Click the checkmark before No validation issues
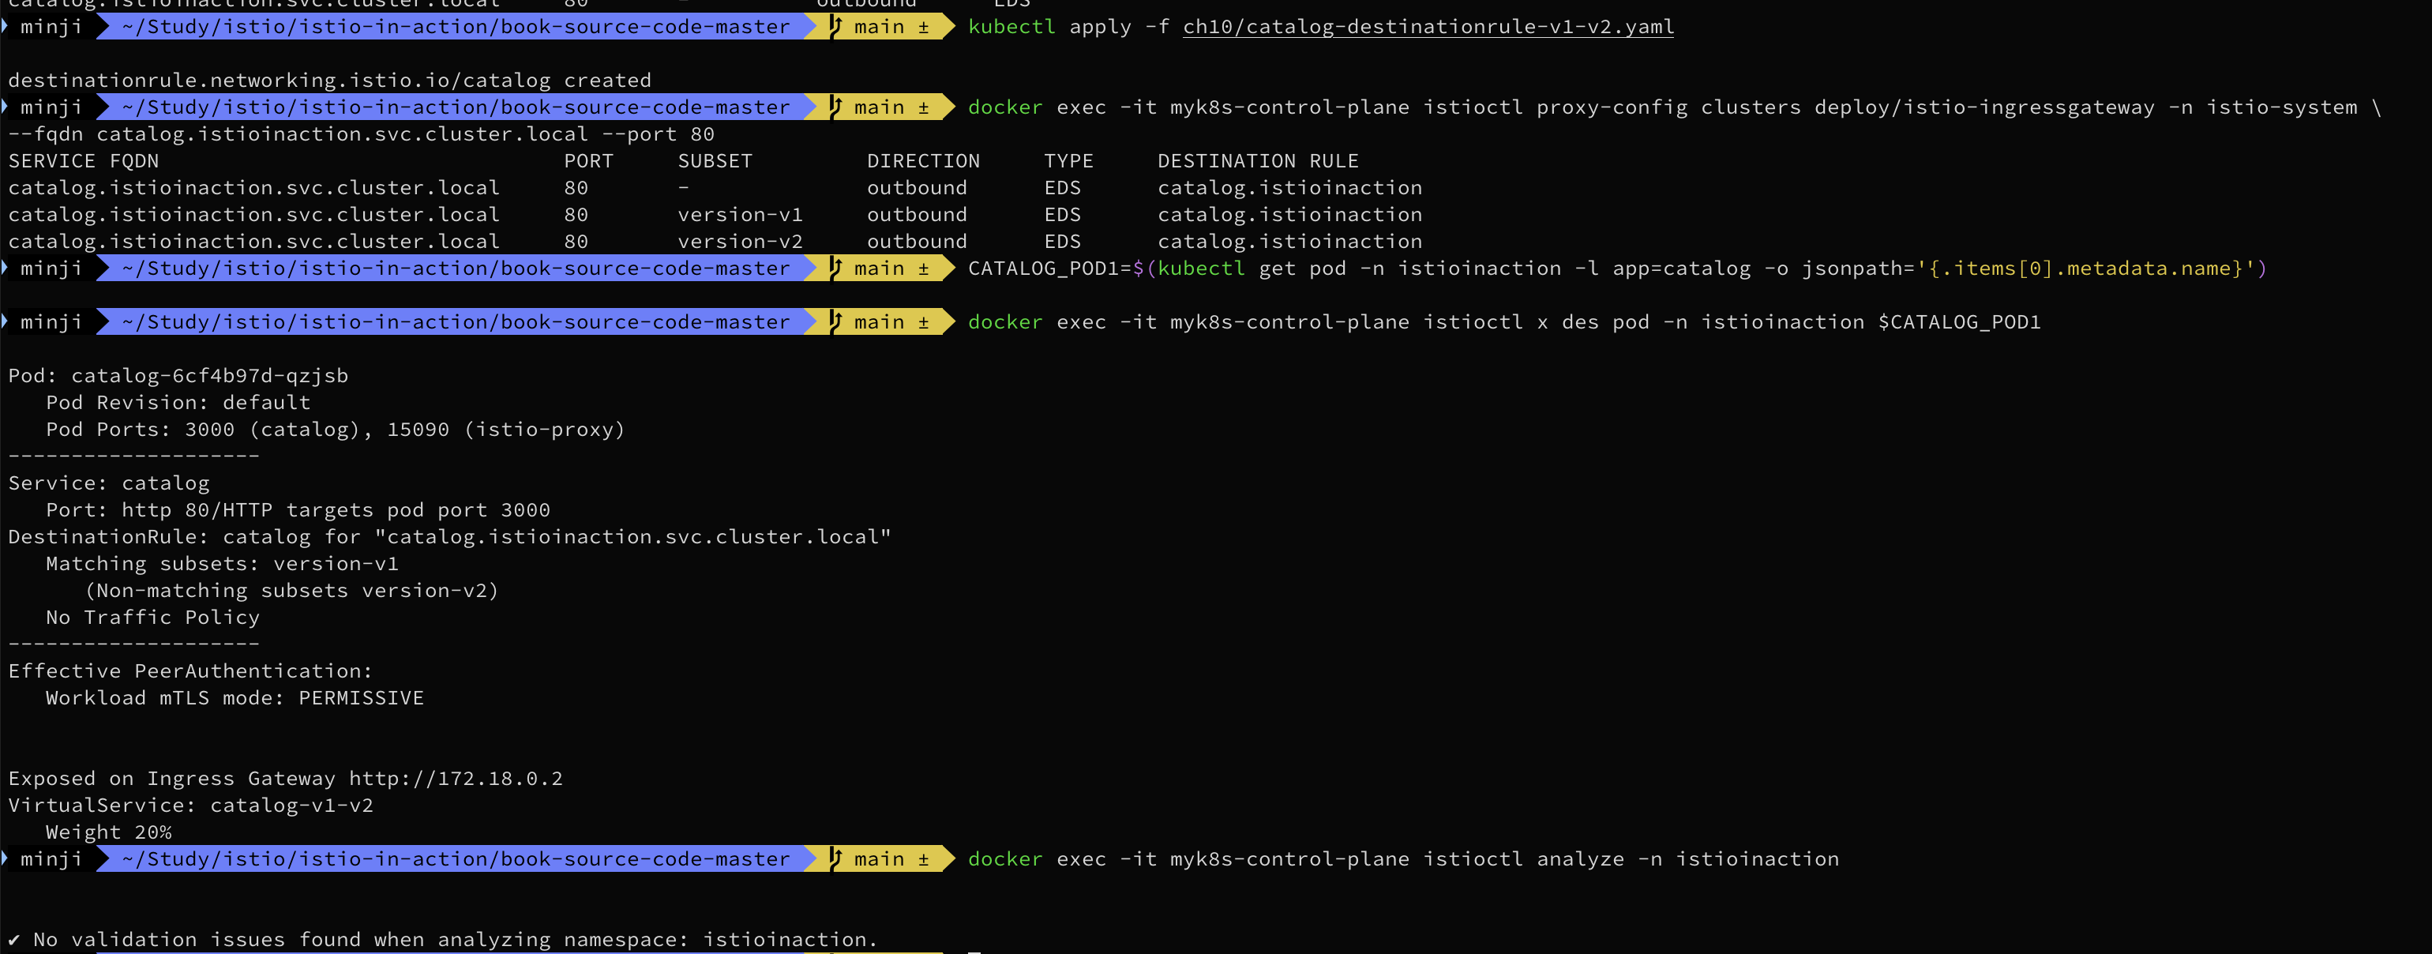This screenshot has height=954, width=2432. [14, 940]
